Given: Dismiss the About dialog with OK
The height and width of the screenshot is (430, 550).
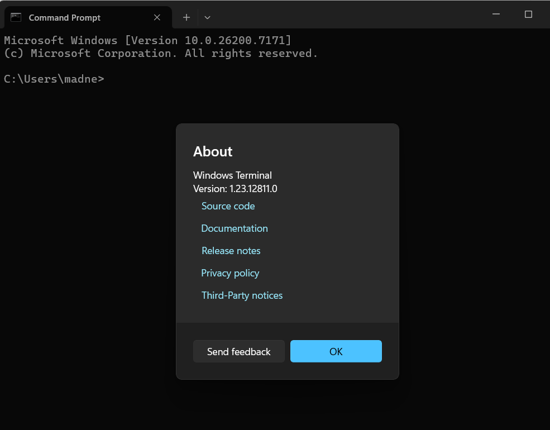Looking at the screenshot, I should point(336,351).
